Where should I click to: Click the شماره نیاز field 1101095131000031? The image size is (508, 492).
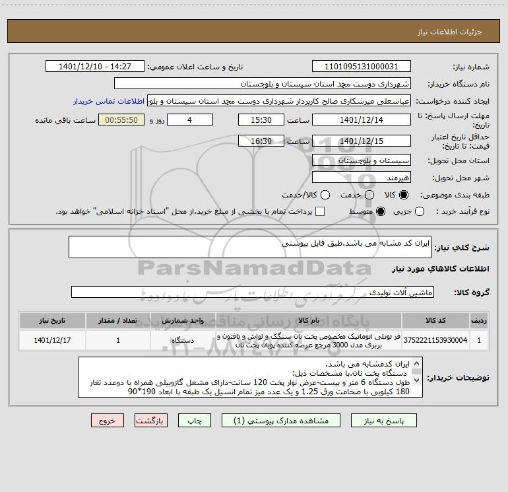coord(362,67)
